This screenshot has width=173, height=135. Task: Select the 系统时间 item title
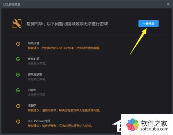click(34, 59)
